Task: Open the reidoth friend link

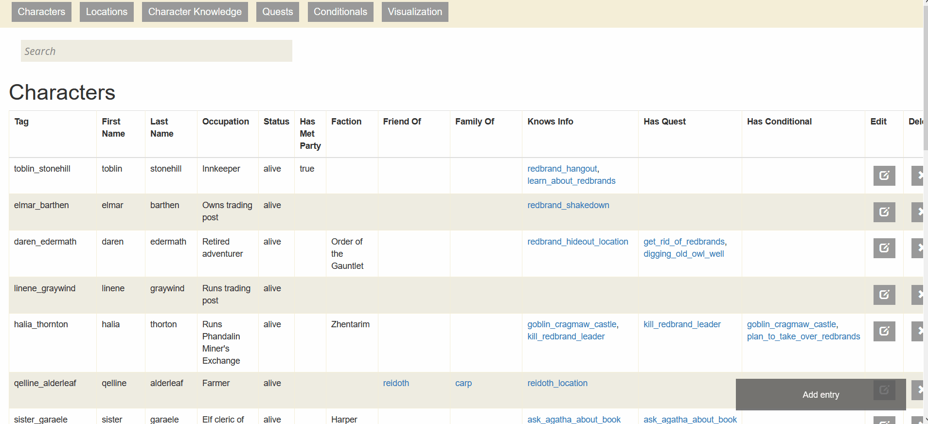Action: (396, 383)
